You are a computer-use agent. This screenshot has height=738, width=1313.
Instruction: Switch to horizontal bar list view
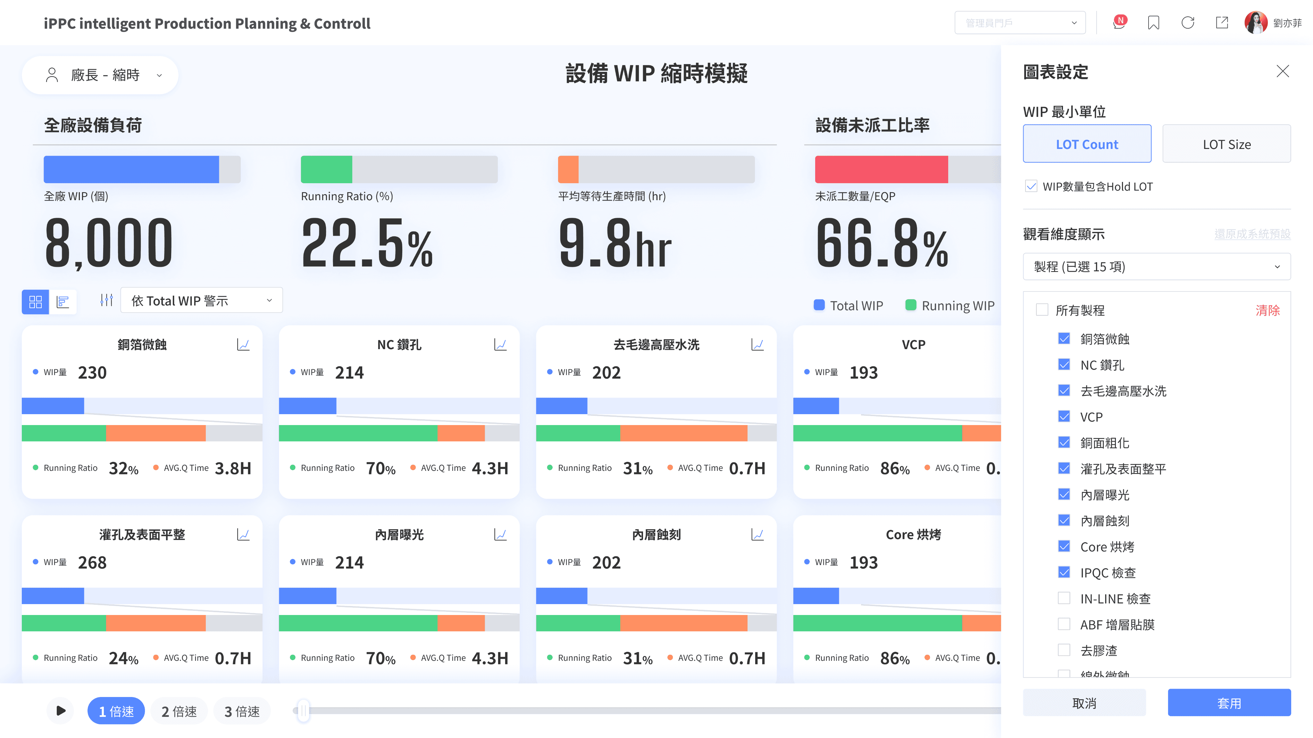pyautogui.click(x=63, y=302)
